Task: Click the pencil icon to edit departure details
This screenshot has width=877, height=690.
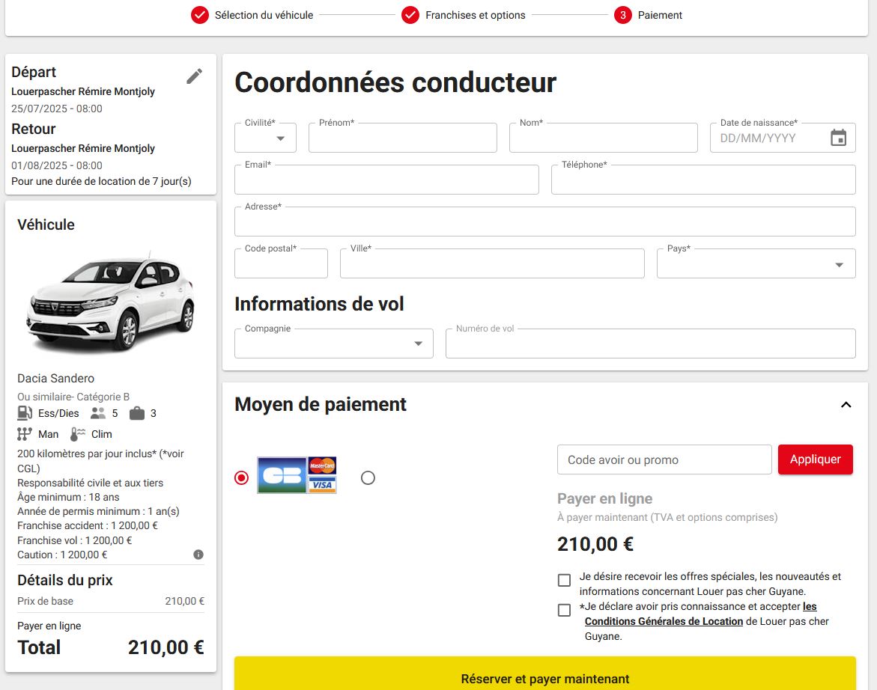Action: [194, 76]
